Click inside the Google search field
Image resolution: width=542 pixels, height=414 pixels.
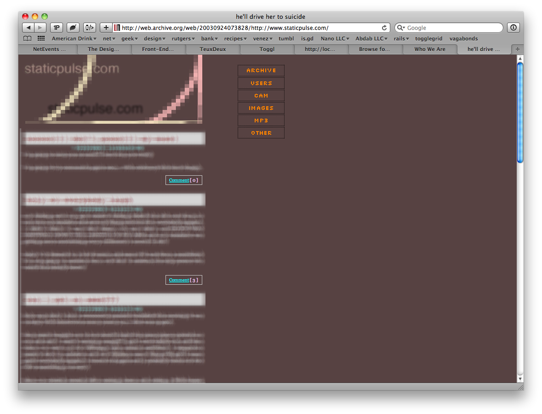[453, 28]
